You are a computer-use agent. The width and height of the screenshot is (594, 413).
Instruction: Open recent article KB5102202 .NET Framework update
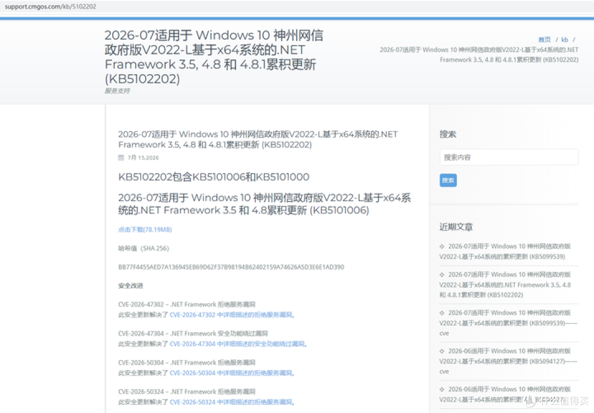point(505,285)
